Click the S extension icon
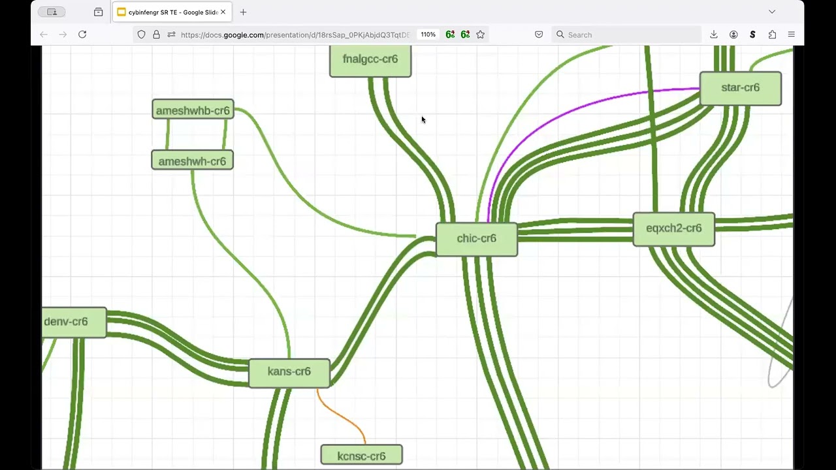 [x=752, y=35]
